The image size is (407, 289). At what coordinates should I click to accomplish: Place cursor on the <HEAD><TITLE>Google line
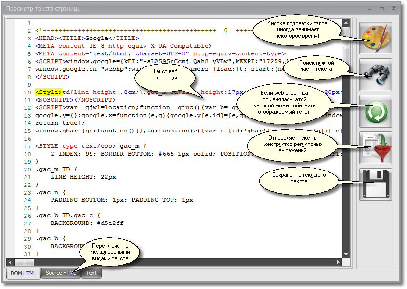(87, 38)
